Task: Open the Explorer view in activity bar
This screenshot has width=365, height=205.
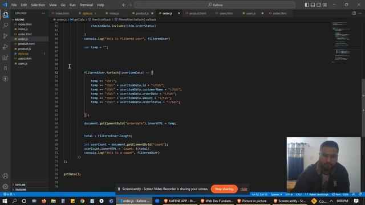Action: (5, 15)
